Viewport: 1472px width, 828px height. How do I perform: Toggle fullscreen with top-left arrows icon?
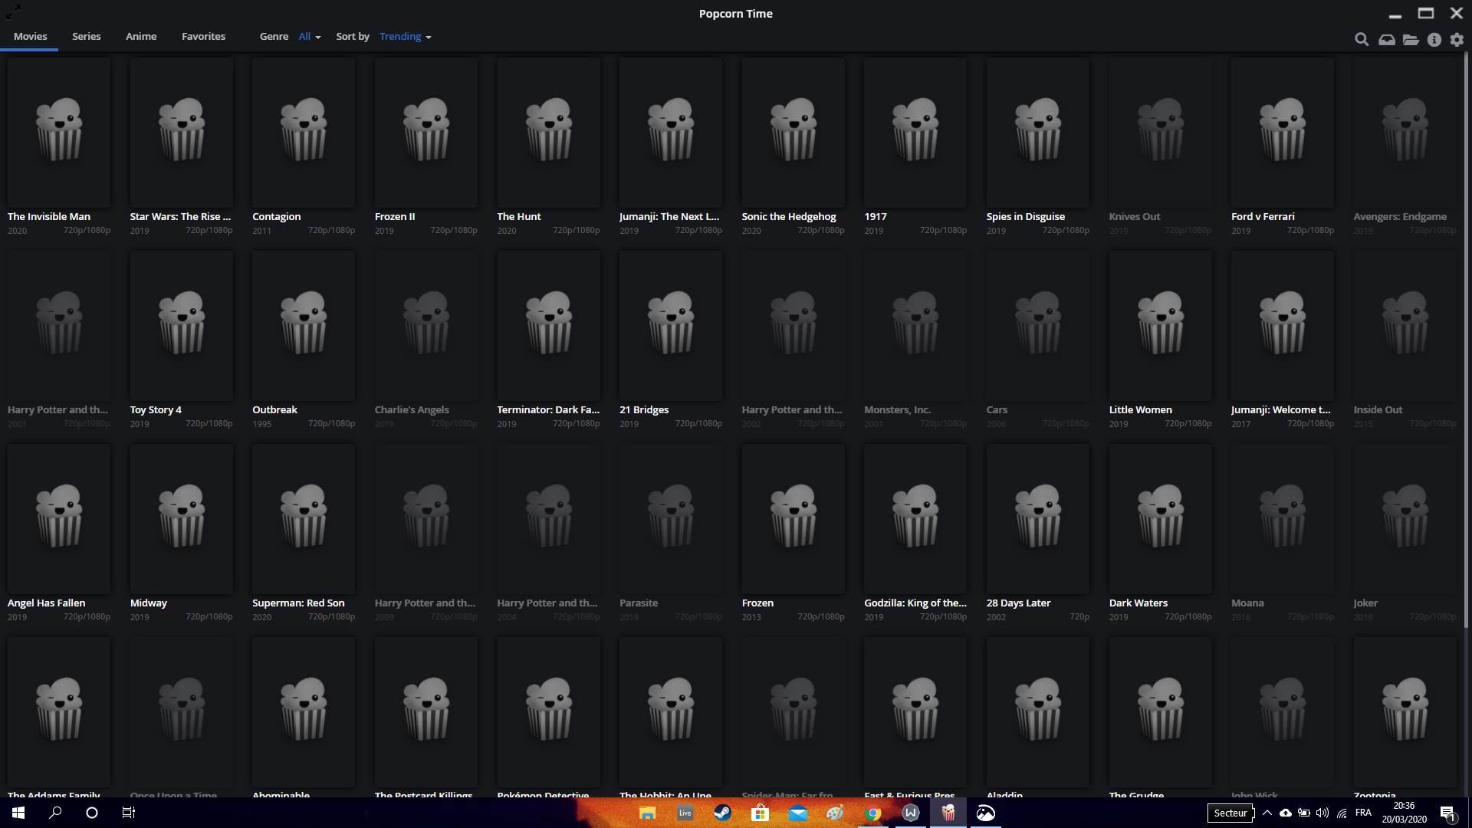tap(14, 11)
